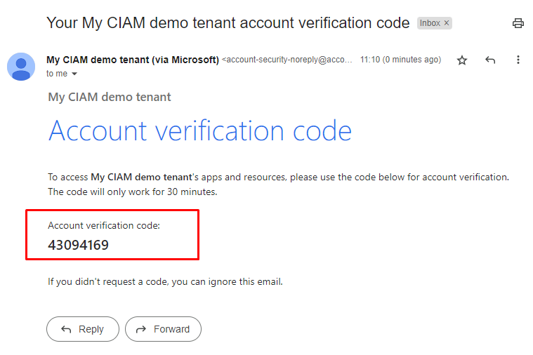
Task: Click the email subject line at the top
Action: click(x=228, y=22)
